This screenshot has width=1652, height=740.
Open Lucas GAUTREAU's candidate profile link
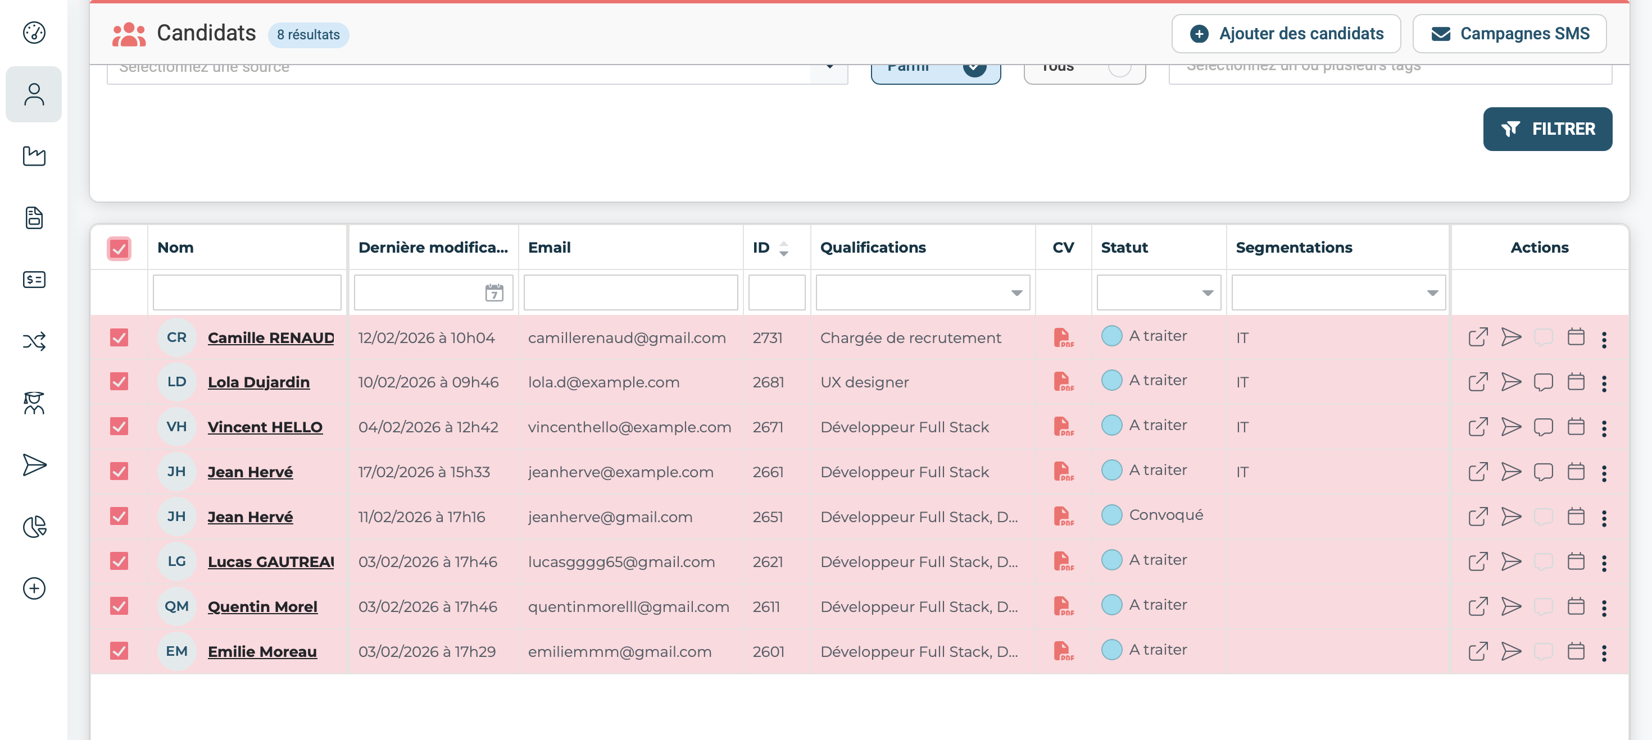(271, 562)
